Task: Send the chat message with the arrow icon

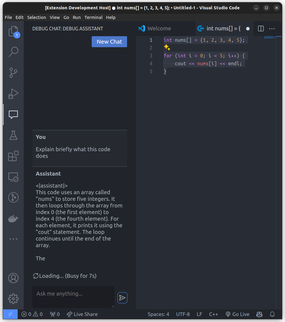Action: pyautogui.click(x=122, y=298)
